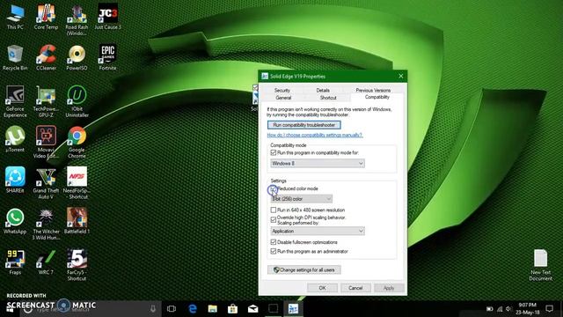Image resolution: width=563 pixels, height=317 pixels.
Task: Enable Run in 640 x 480 resolution
Action: 274,210
